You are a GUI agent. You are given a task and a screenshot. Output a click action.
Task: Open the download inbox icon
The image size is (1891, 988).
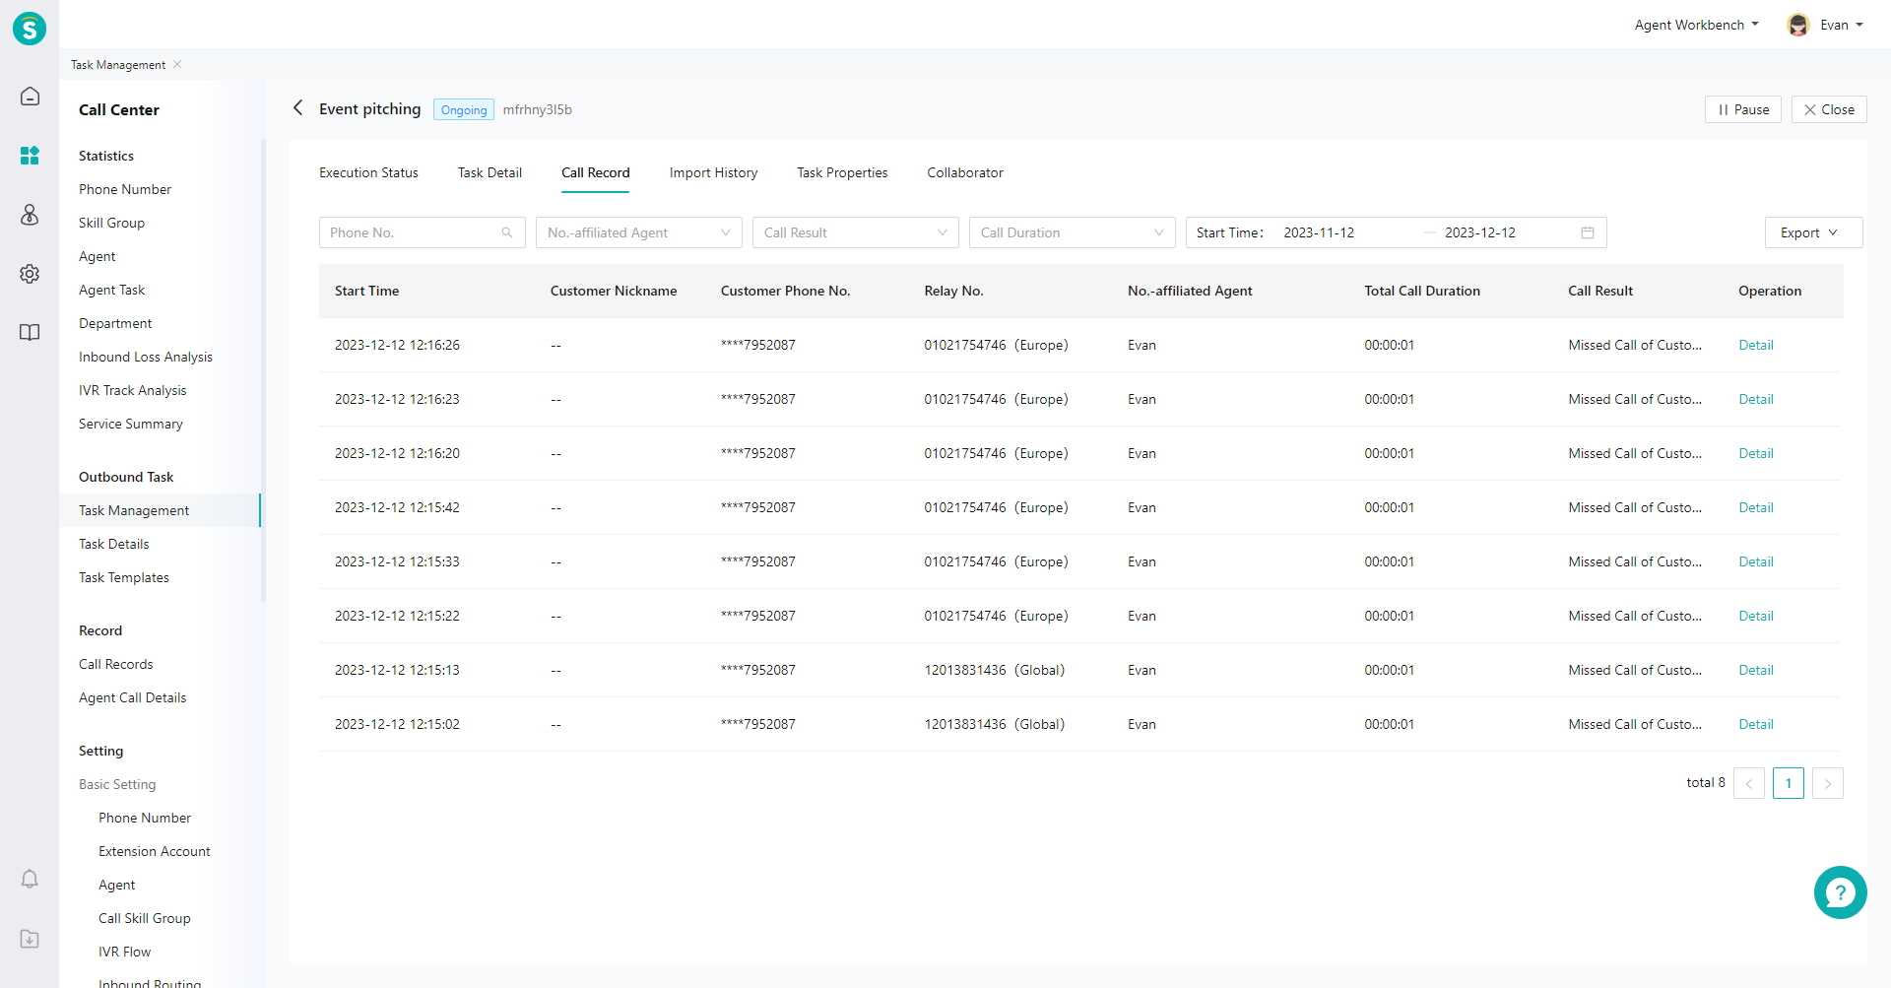(x=30, y=939)
